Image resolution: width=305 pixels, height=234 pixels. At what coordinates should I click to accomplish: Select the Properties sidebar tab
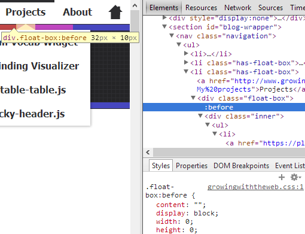[x=191, y=166]
